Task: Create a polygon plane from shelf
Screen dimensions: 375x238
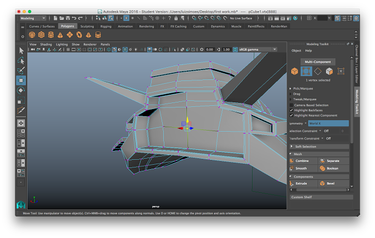Action: (x=69, y=35)
